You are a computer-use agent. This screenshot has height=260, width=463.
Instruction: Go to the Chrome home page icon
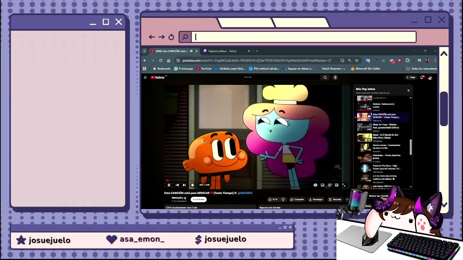pos(169,60)
